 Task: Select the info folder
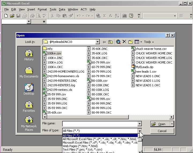[48, 49]
